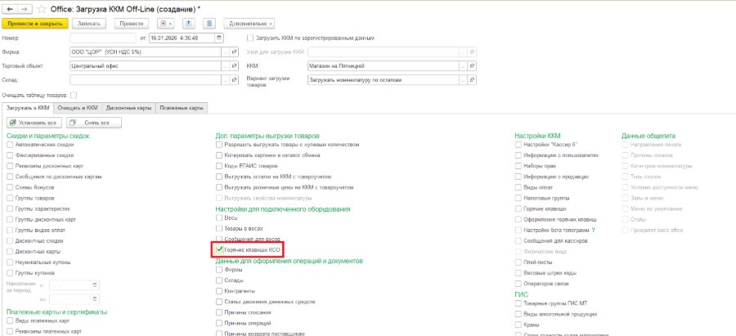
Task: Open the Фирма record with open icon
Action: tap(235, 52)
